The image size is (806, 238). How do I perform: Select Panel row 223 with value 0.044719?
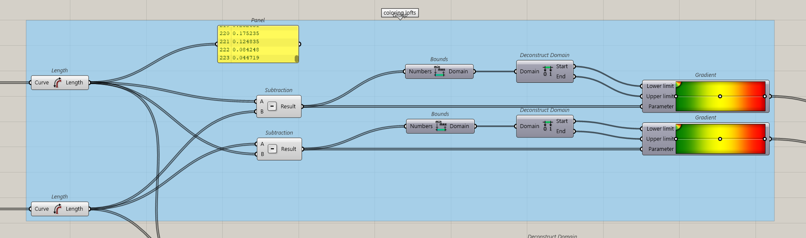[256, 58]
